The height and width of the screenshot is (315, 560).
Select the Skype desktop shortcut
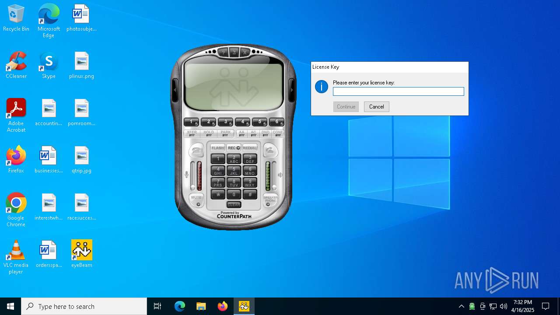pos(49,65)
